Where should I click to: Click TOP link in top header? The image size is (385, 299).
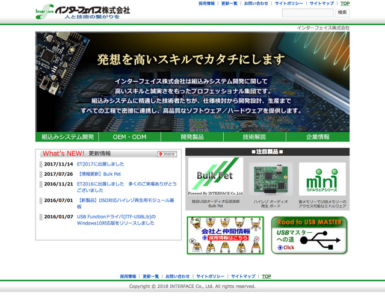[345, 4]
